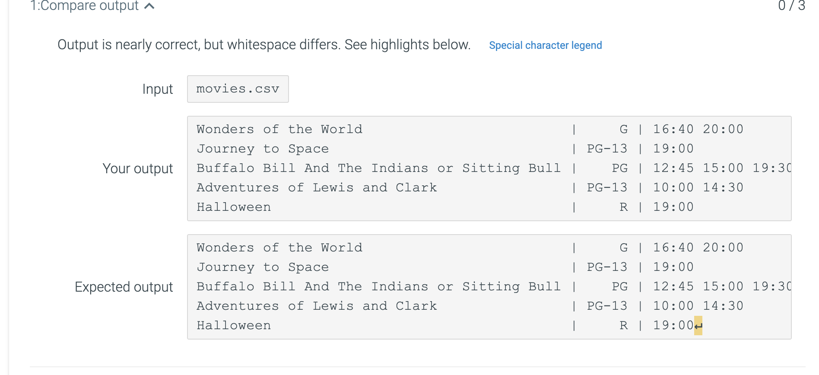The image size is (819, 375).
Task: Click 'Wonders of the World' in Your output
Action: click(279, 129)
